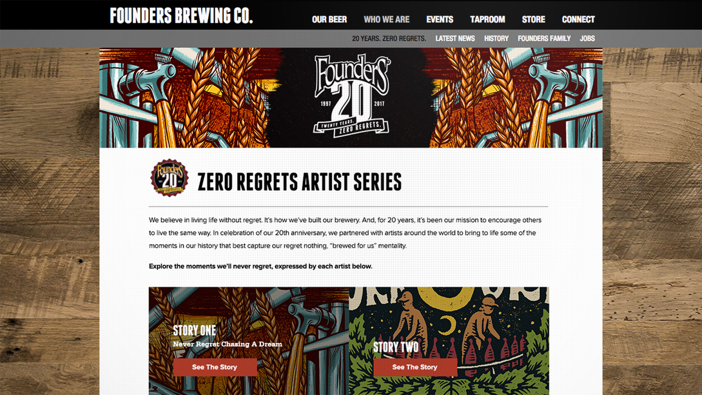Open the Jobs link

point(587,38)
